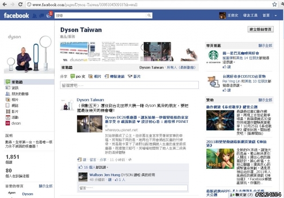Click the status box on the wall

point(129,85)
